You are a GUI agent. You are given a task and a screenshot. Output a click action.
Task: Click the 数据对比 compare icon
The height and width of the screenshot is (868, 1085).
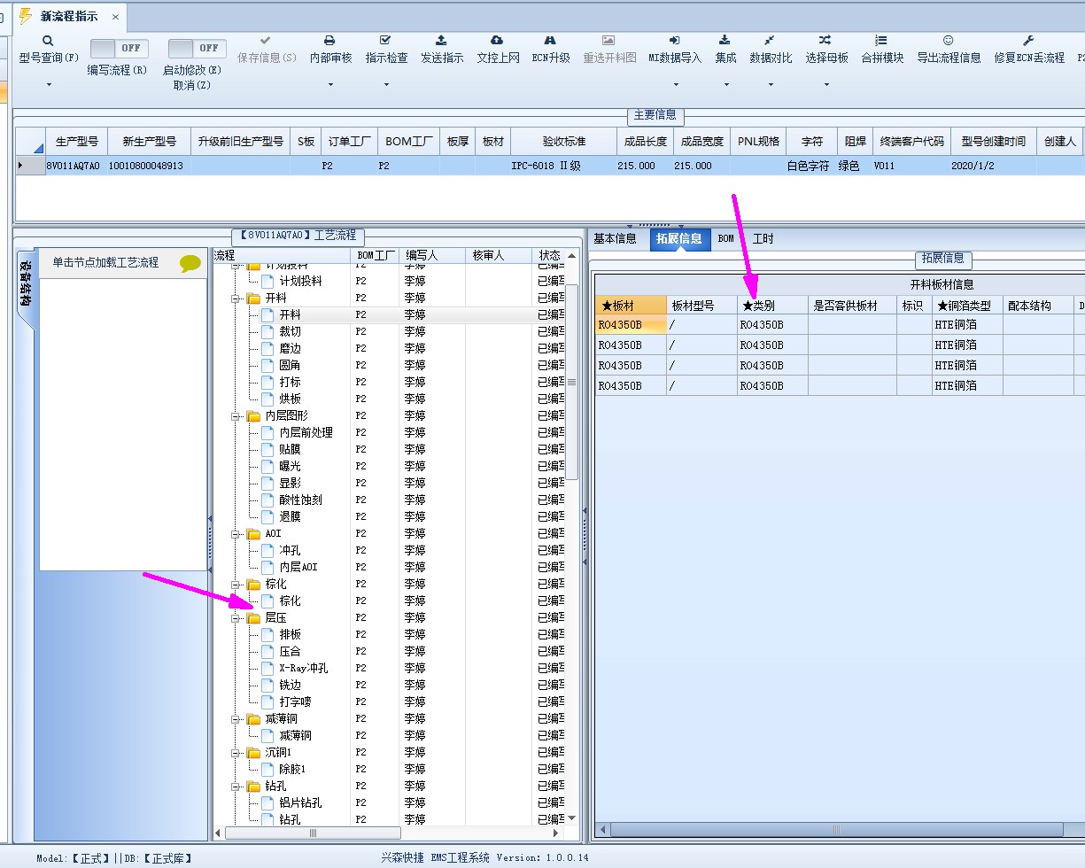pos(770,41)
